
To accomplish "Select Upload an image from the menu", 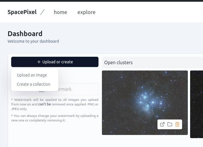I will [32, 75].
